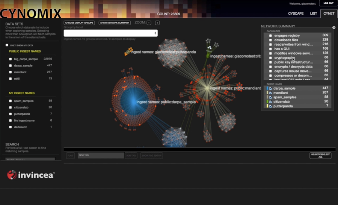Click the Cynomix logo
This screenshot has width=338, height=205.
[30, 14]
